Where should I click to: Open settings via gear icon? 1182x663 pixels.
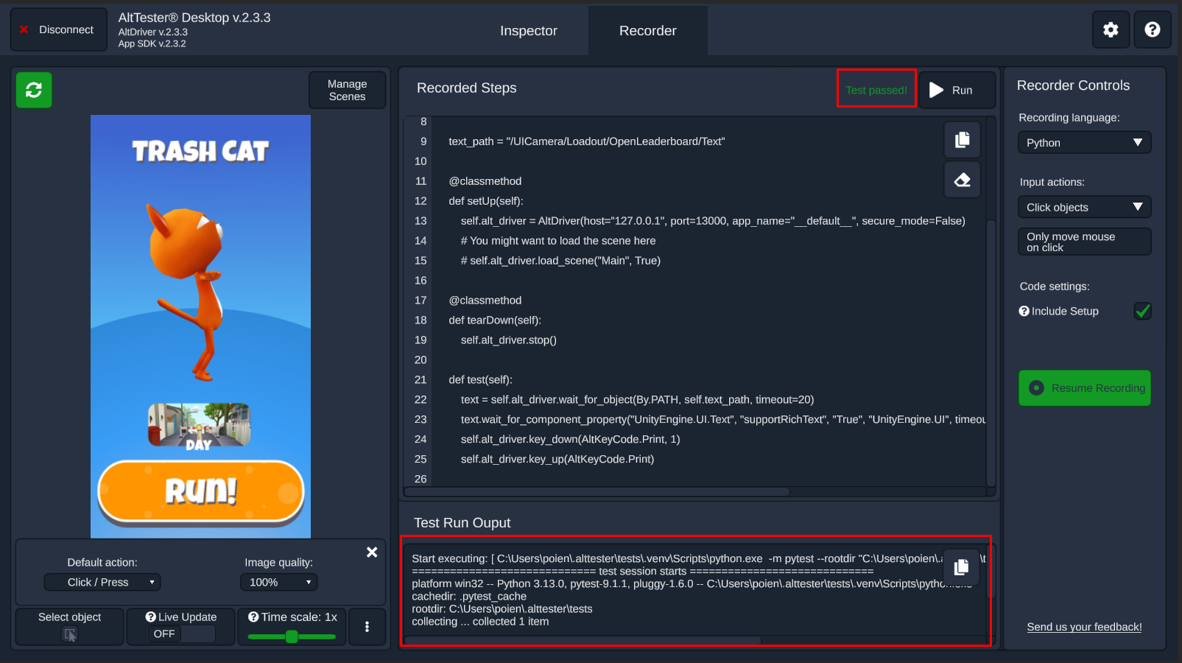tap(1111, 30)
